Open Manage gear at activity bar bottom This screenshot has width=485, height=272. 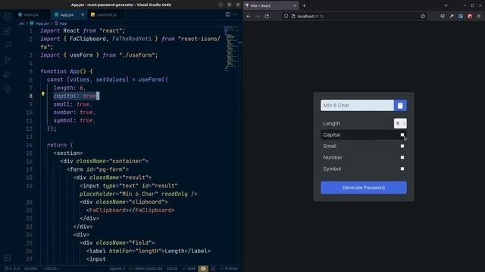coord(7,258)
